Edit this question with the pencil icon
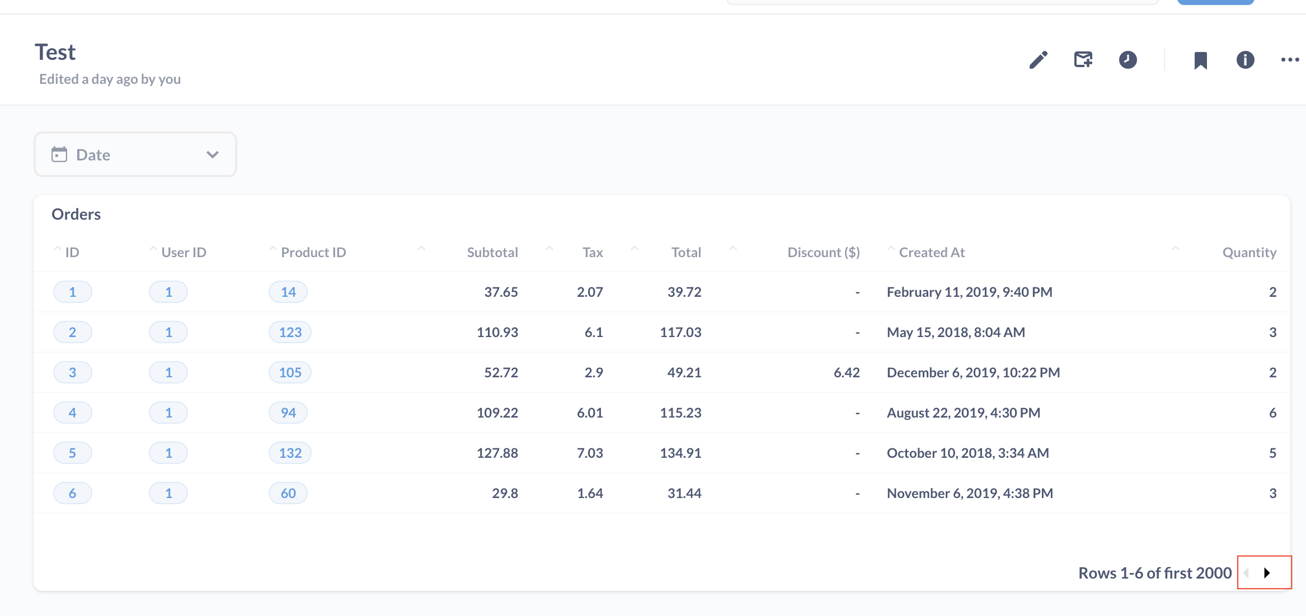The width and height of the screenshot is (1306, 616). coord(1039,60)
